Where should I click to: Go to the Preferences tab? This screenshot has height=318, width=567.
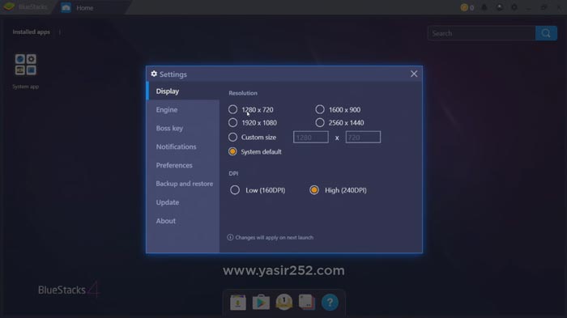pos(183,165)
